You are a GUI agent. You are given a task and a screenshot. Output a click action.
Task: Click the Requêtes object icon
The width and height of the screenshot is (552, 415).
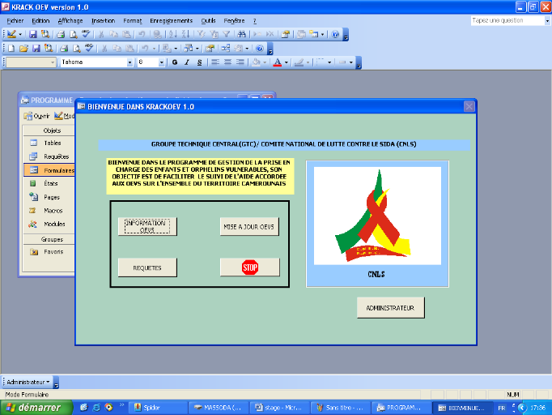pyautogui.click(x=33, y=156)
